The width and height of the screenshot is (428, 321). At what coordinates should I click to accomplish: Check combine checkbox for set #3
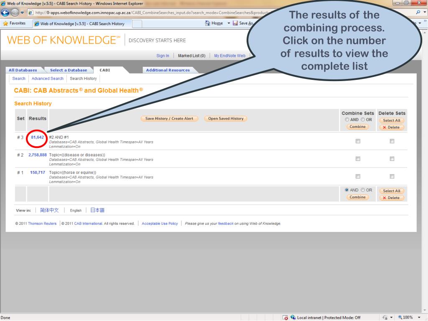[x=358, y=141]
